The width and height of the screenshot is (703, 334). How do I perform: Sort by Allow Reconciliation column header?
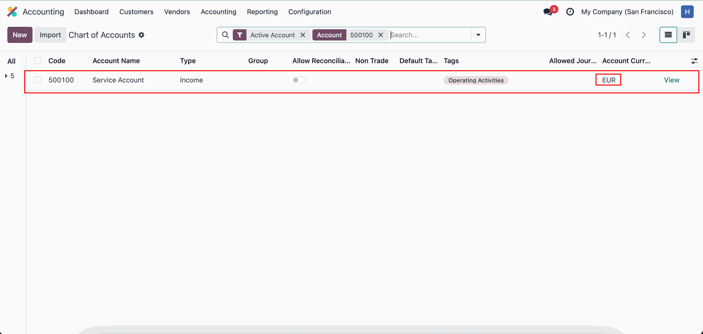321,61
